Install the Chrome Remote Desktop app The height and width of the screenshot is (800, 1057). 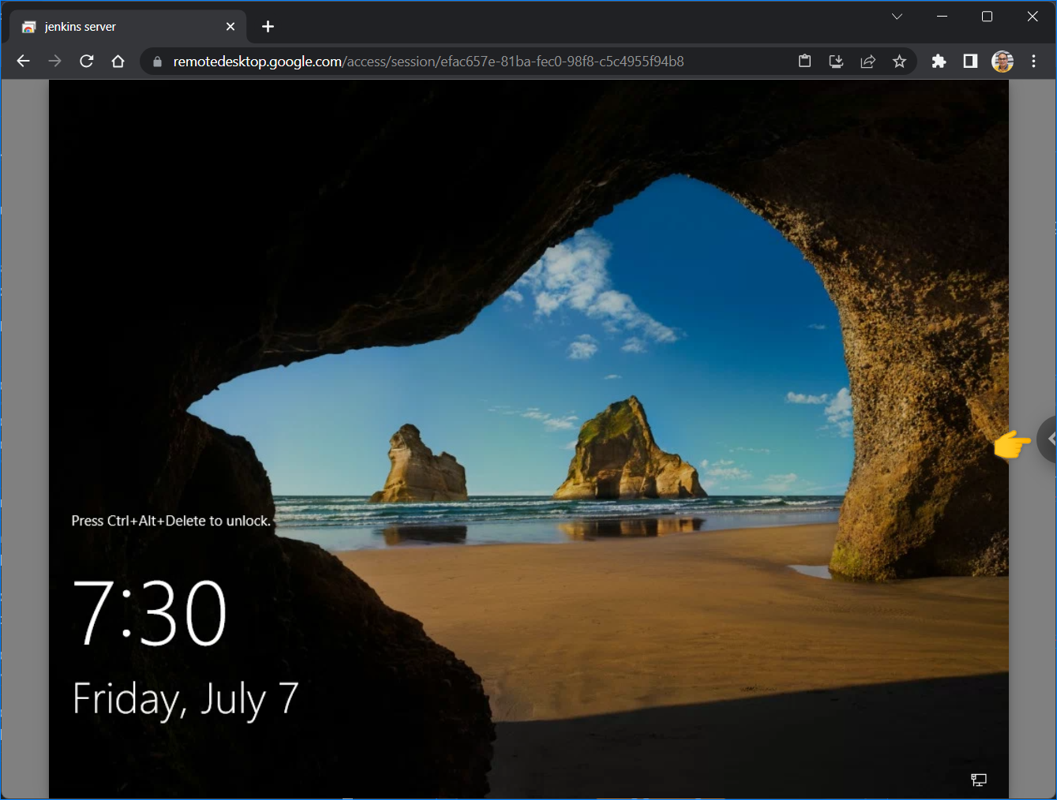click(836, 62)
